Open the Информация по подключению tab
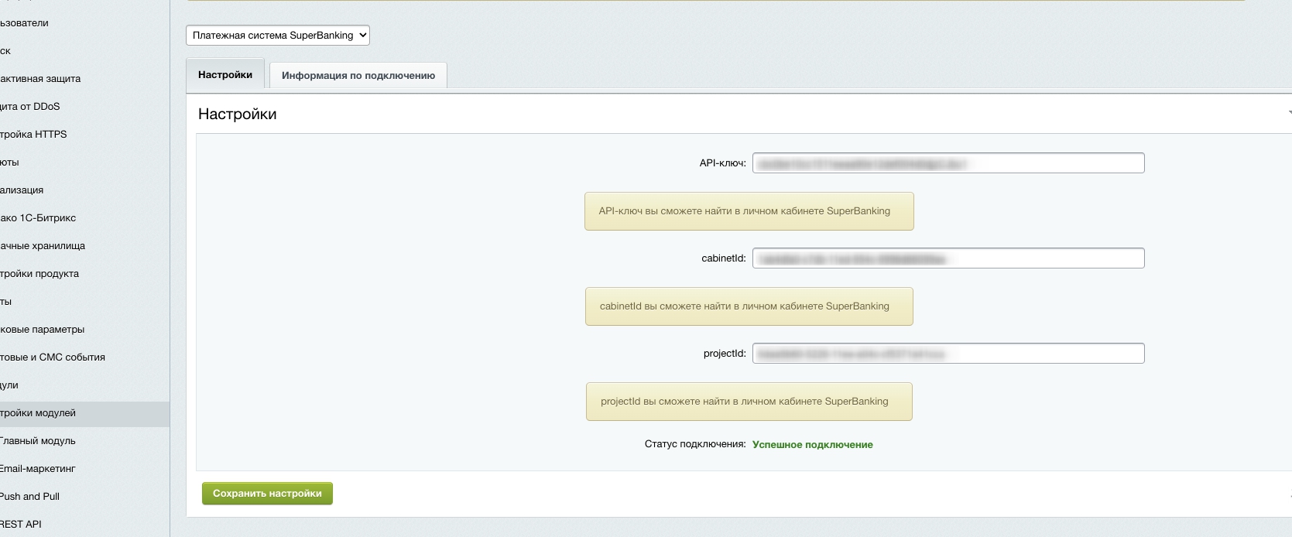This screenshot has height=537, width=1292. pos(358,76)
